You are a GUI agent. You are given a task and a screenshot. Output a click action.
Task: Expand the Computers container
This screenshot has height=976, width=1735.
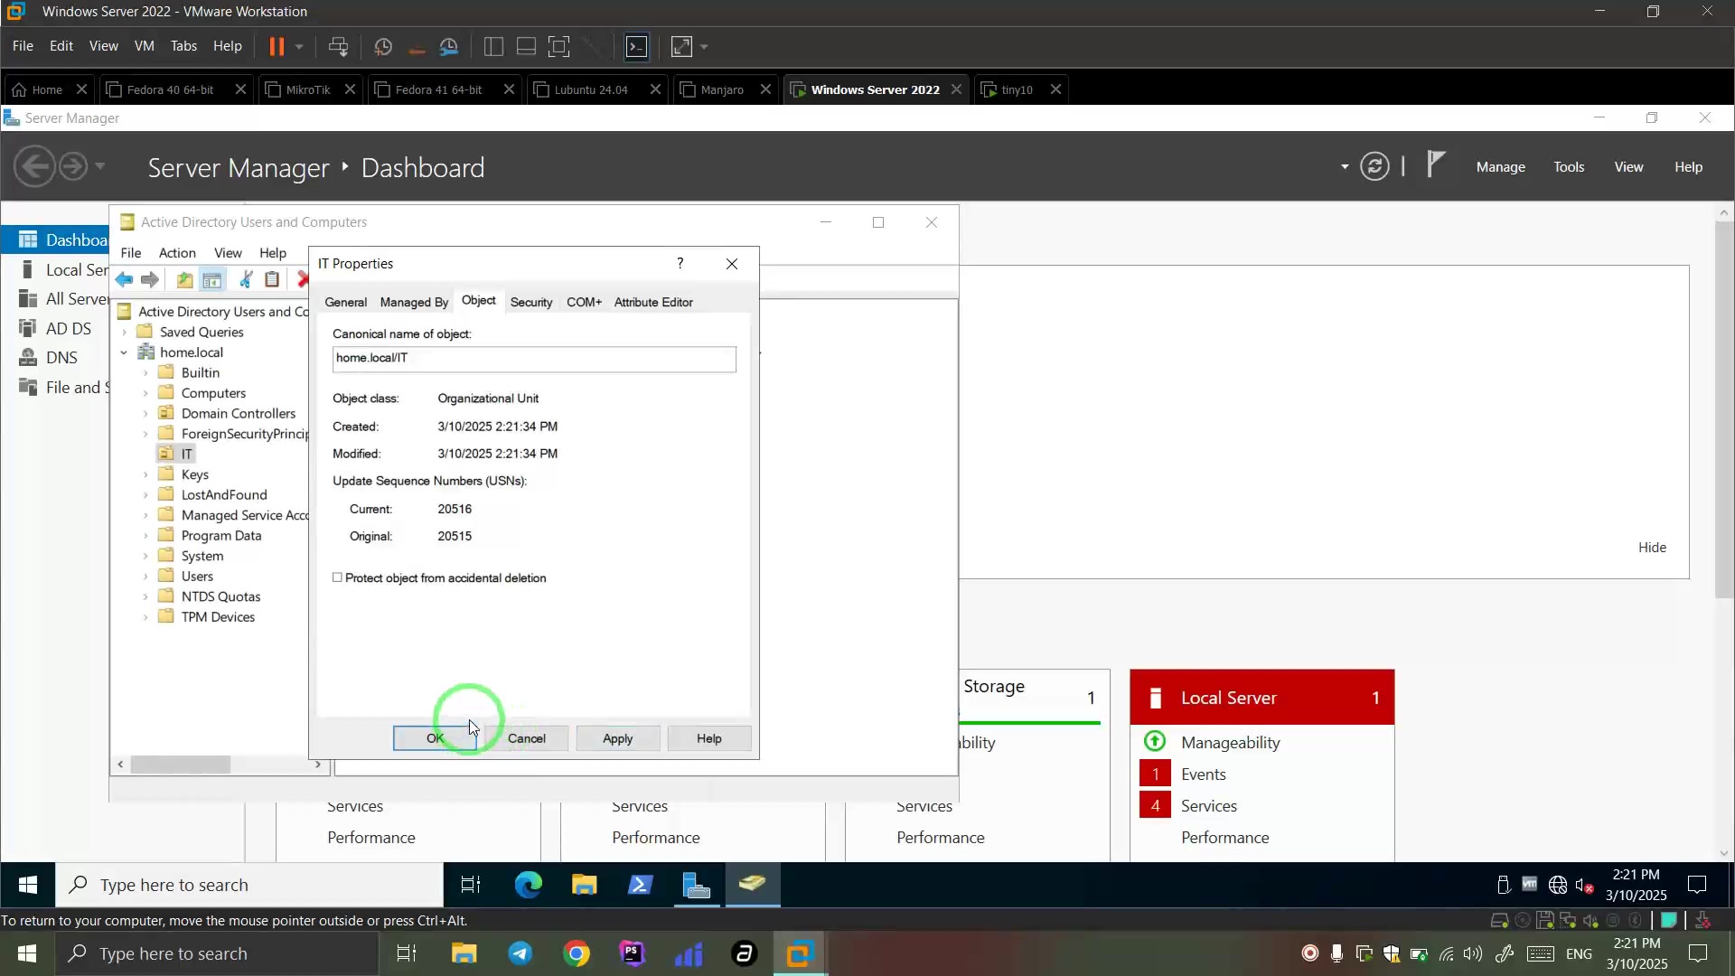click(145, 393)
